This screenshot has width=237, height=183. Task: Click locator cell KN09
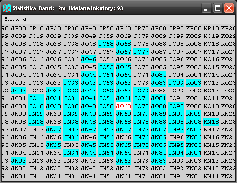194,114
